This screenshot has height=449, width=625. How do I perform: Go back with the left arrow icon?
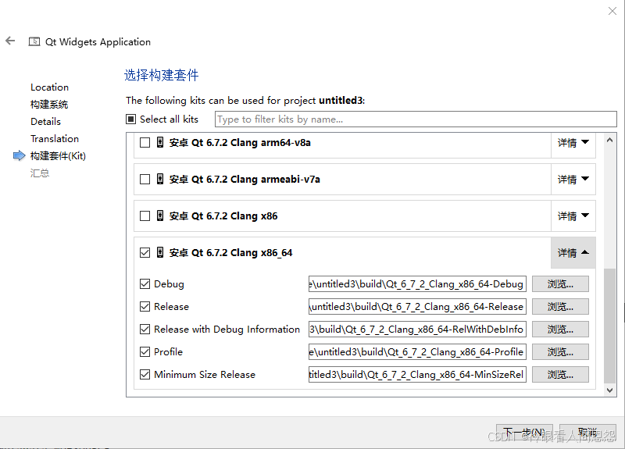click(x=10, y=41)
